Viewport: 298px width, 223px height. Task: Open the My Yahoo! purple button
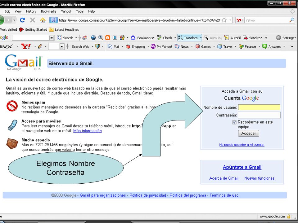(x=161, y=46)
